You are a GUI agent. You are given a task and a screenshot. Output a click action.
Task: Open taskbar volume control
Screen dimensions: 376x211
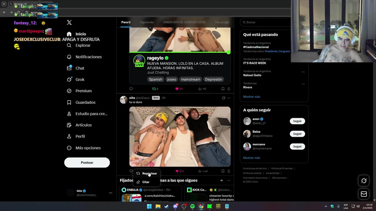pos(358,206)
